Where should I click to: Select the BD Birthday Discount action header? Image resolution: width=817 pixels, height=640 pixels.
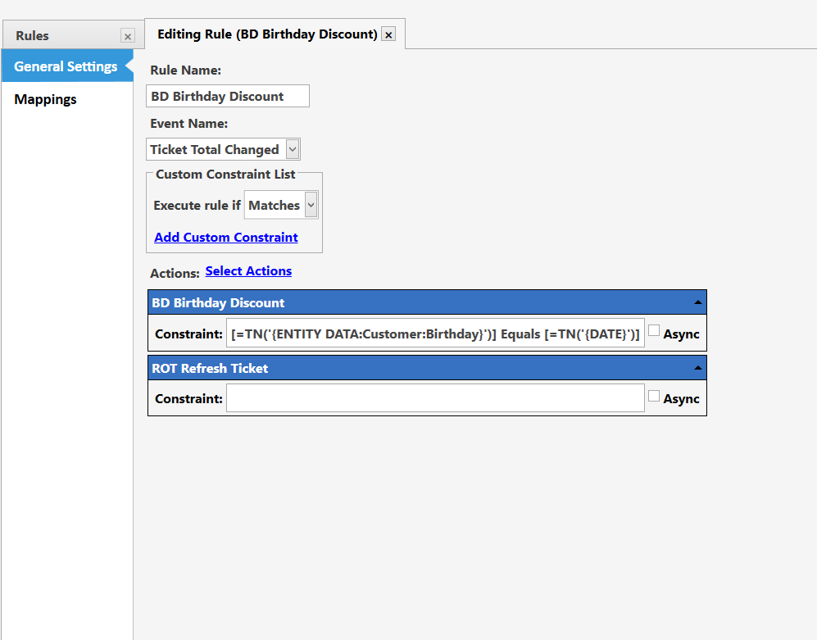(x=427, y=302)
